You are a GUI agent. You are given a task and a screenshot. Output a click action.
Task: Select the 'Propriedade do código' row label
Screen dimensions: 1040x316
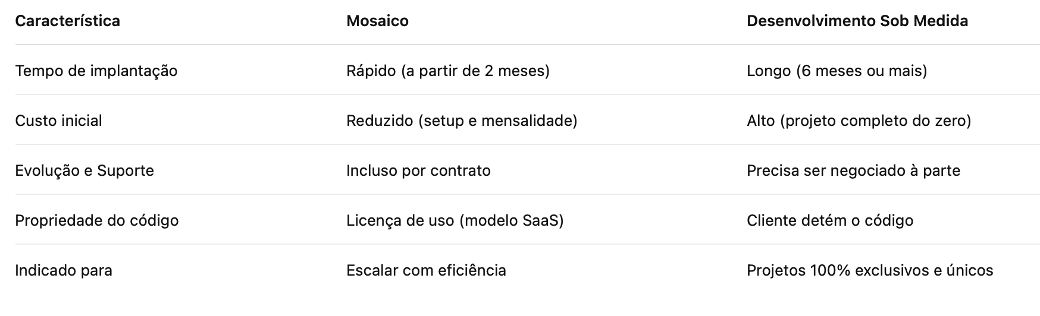pyautogui.click(x=96, y=220)
